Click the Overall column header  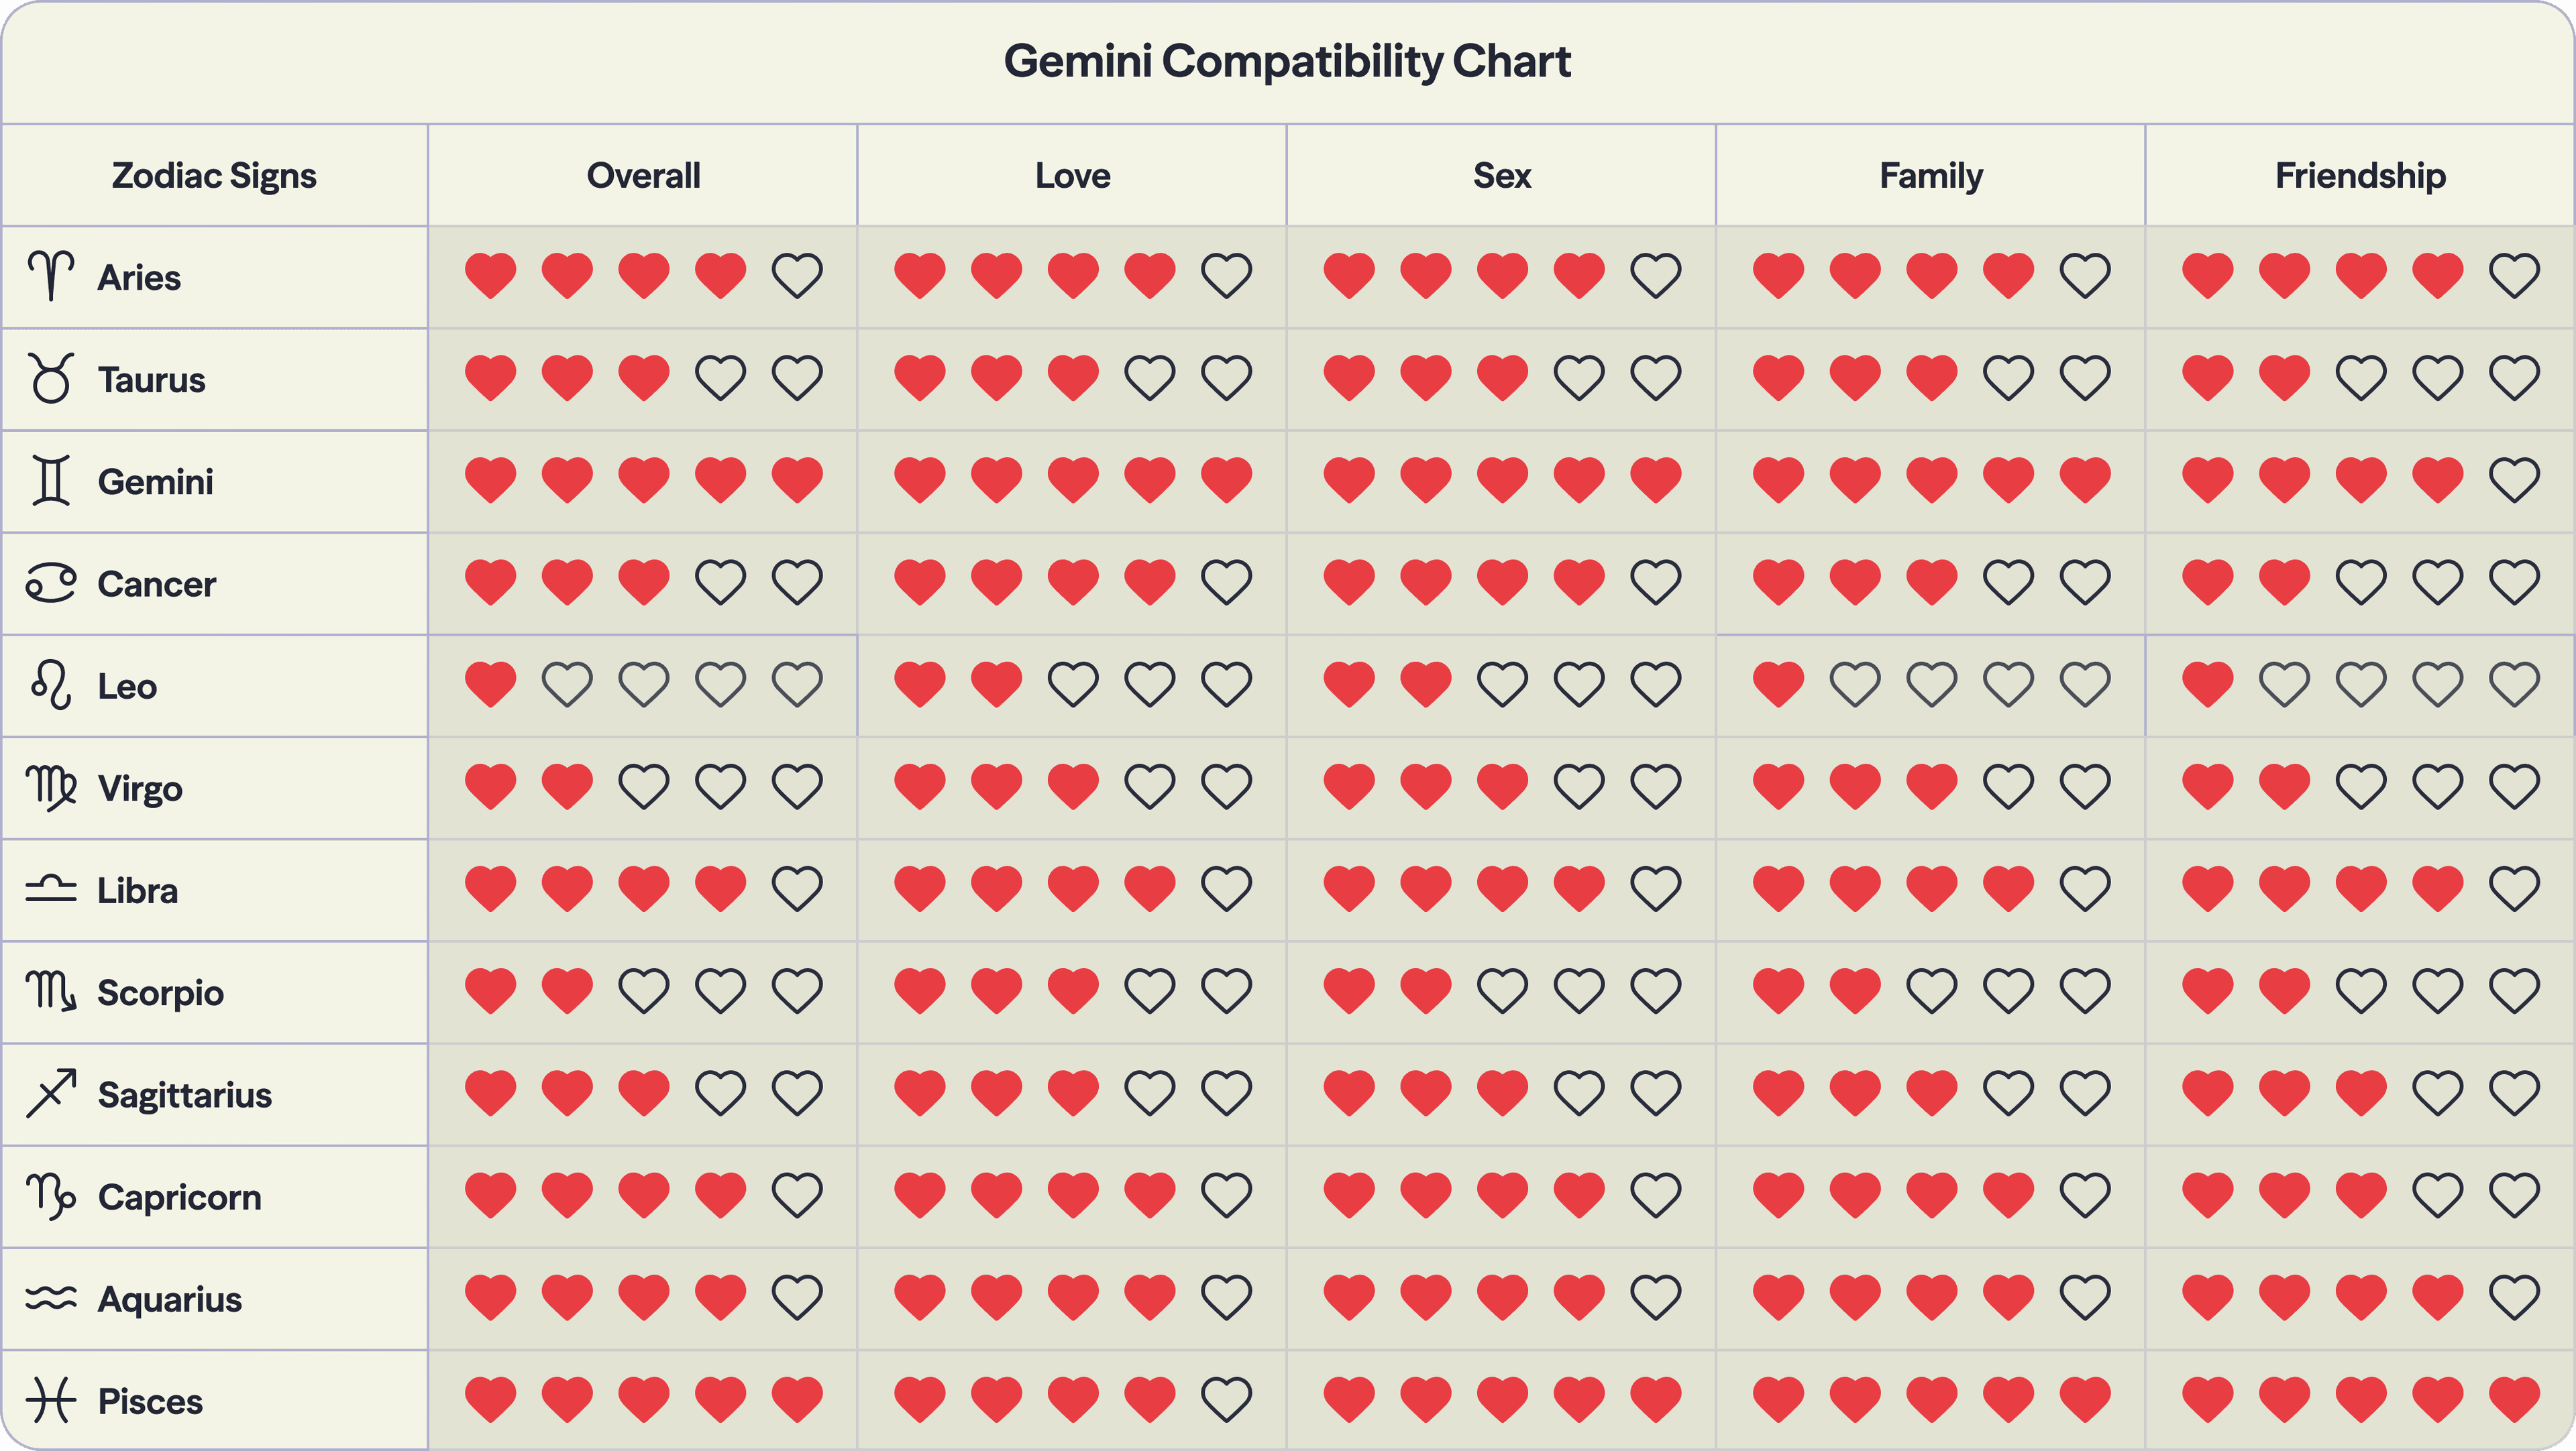pos(643,176)
